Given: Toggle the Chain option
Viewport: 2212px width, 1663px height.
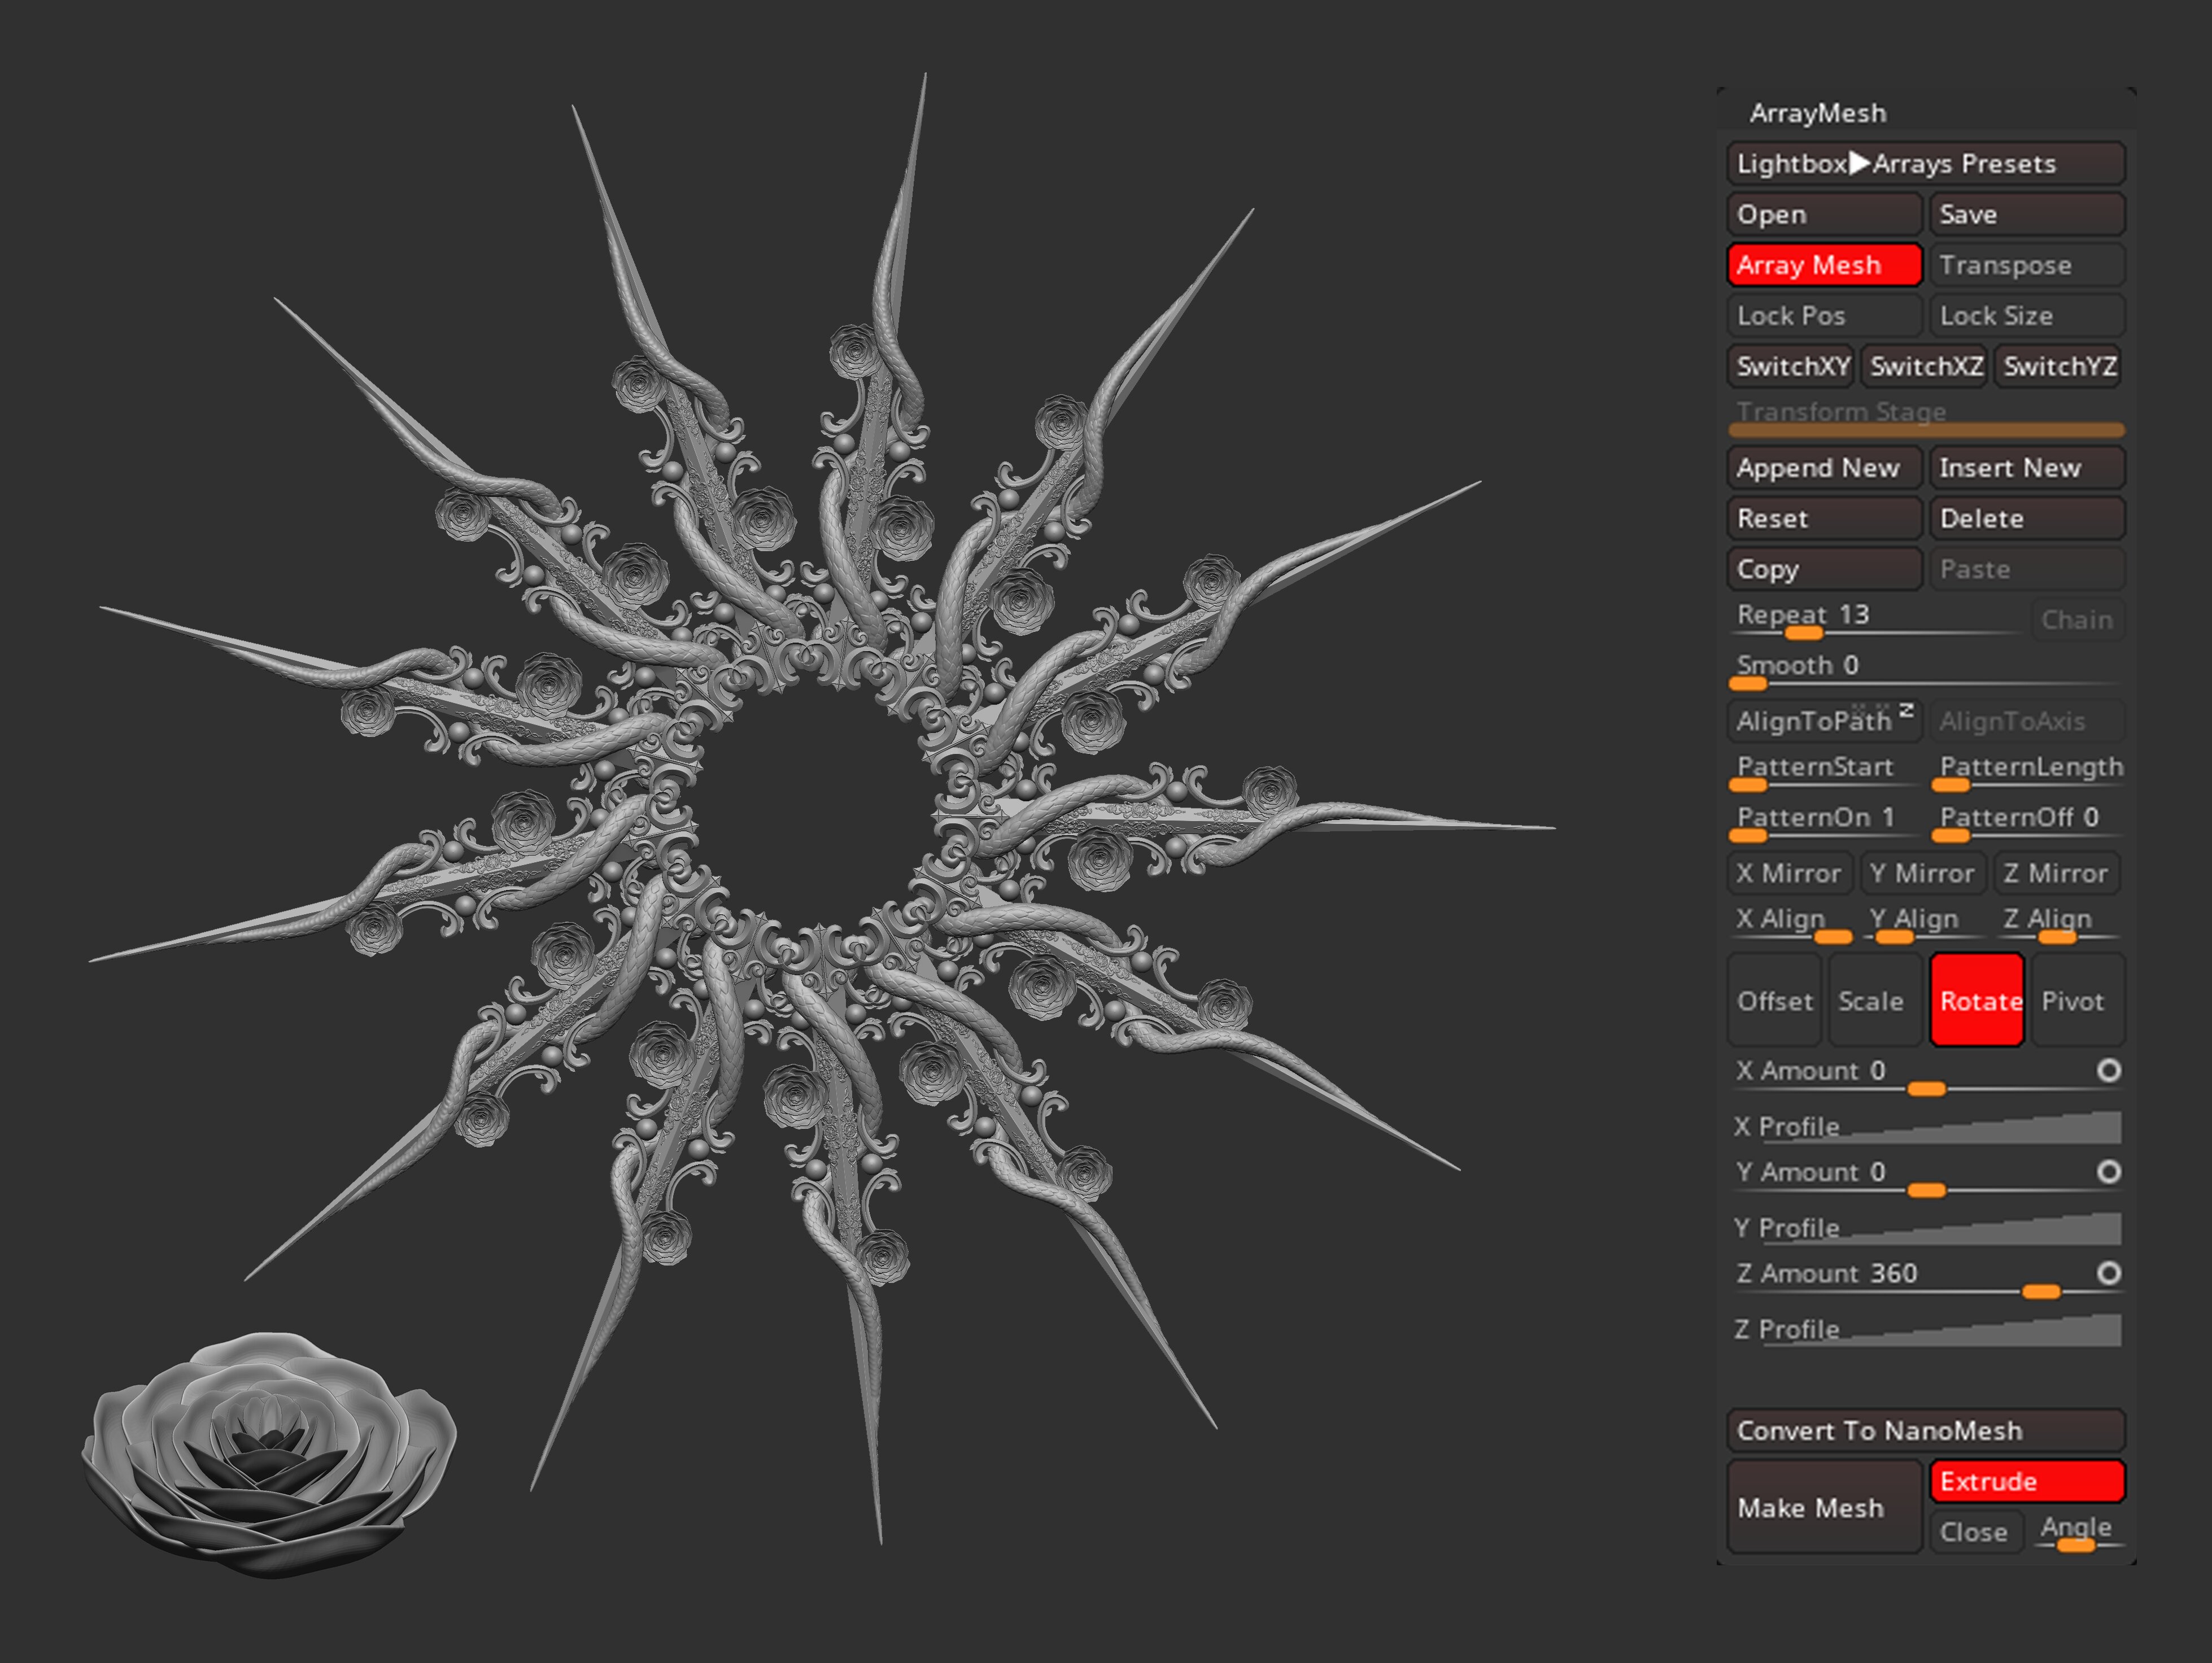Looking at the screenshot, I should click(x=2077, y=620).
